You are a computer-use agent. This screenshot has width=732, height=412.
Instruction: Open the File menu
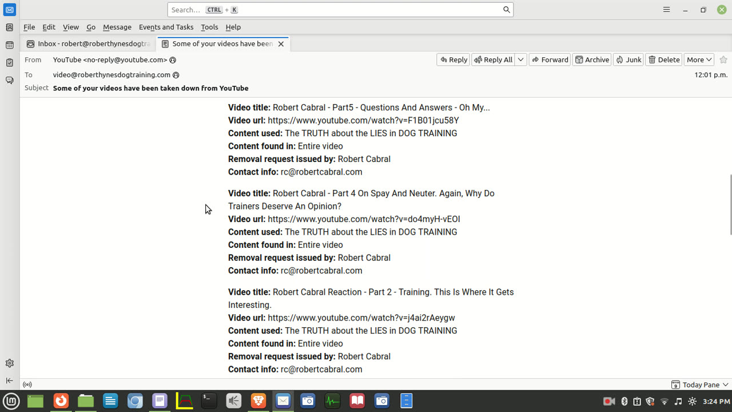[29, 27]
